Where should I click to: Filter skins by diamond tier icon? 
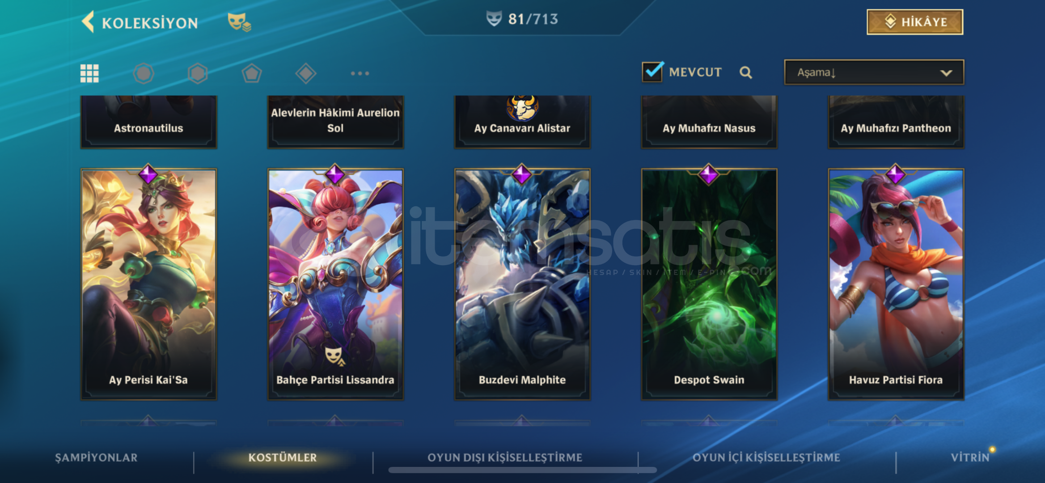click(306, 73)
